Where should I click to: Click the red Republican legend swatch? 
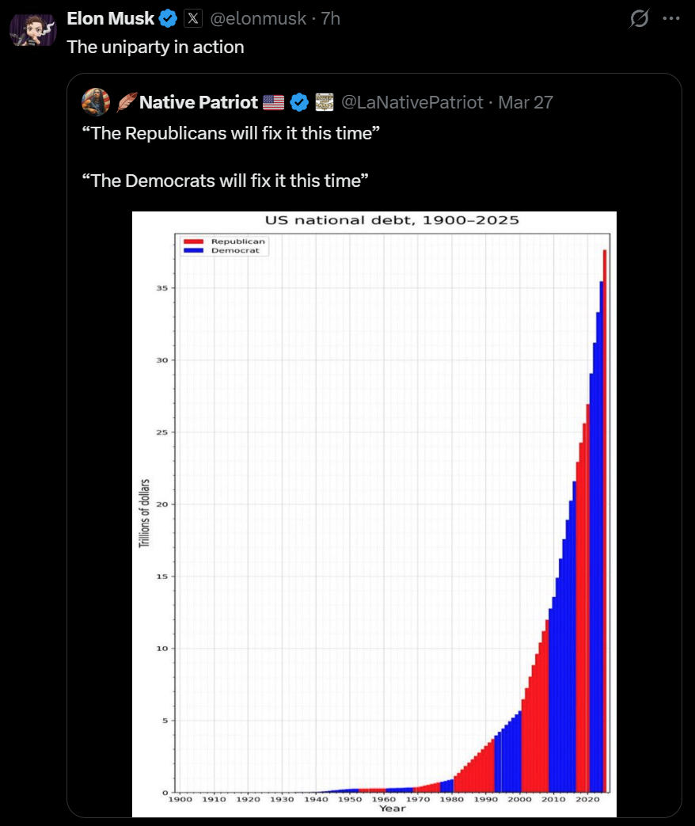[x=193, y=241]
